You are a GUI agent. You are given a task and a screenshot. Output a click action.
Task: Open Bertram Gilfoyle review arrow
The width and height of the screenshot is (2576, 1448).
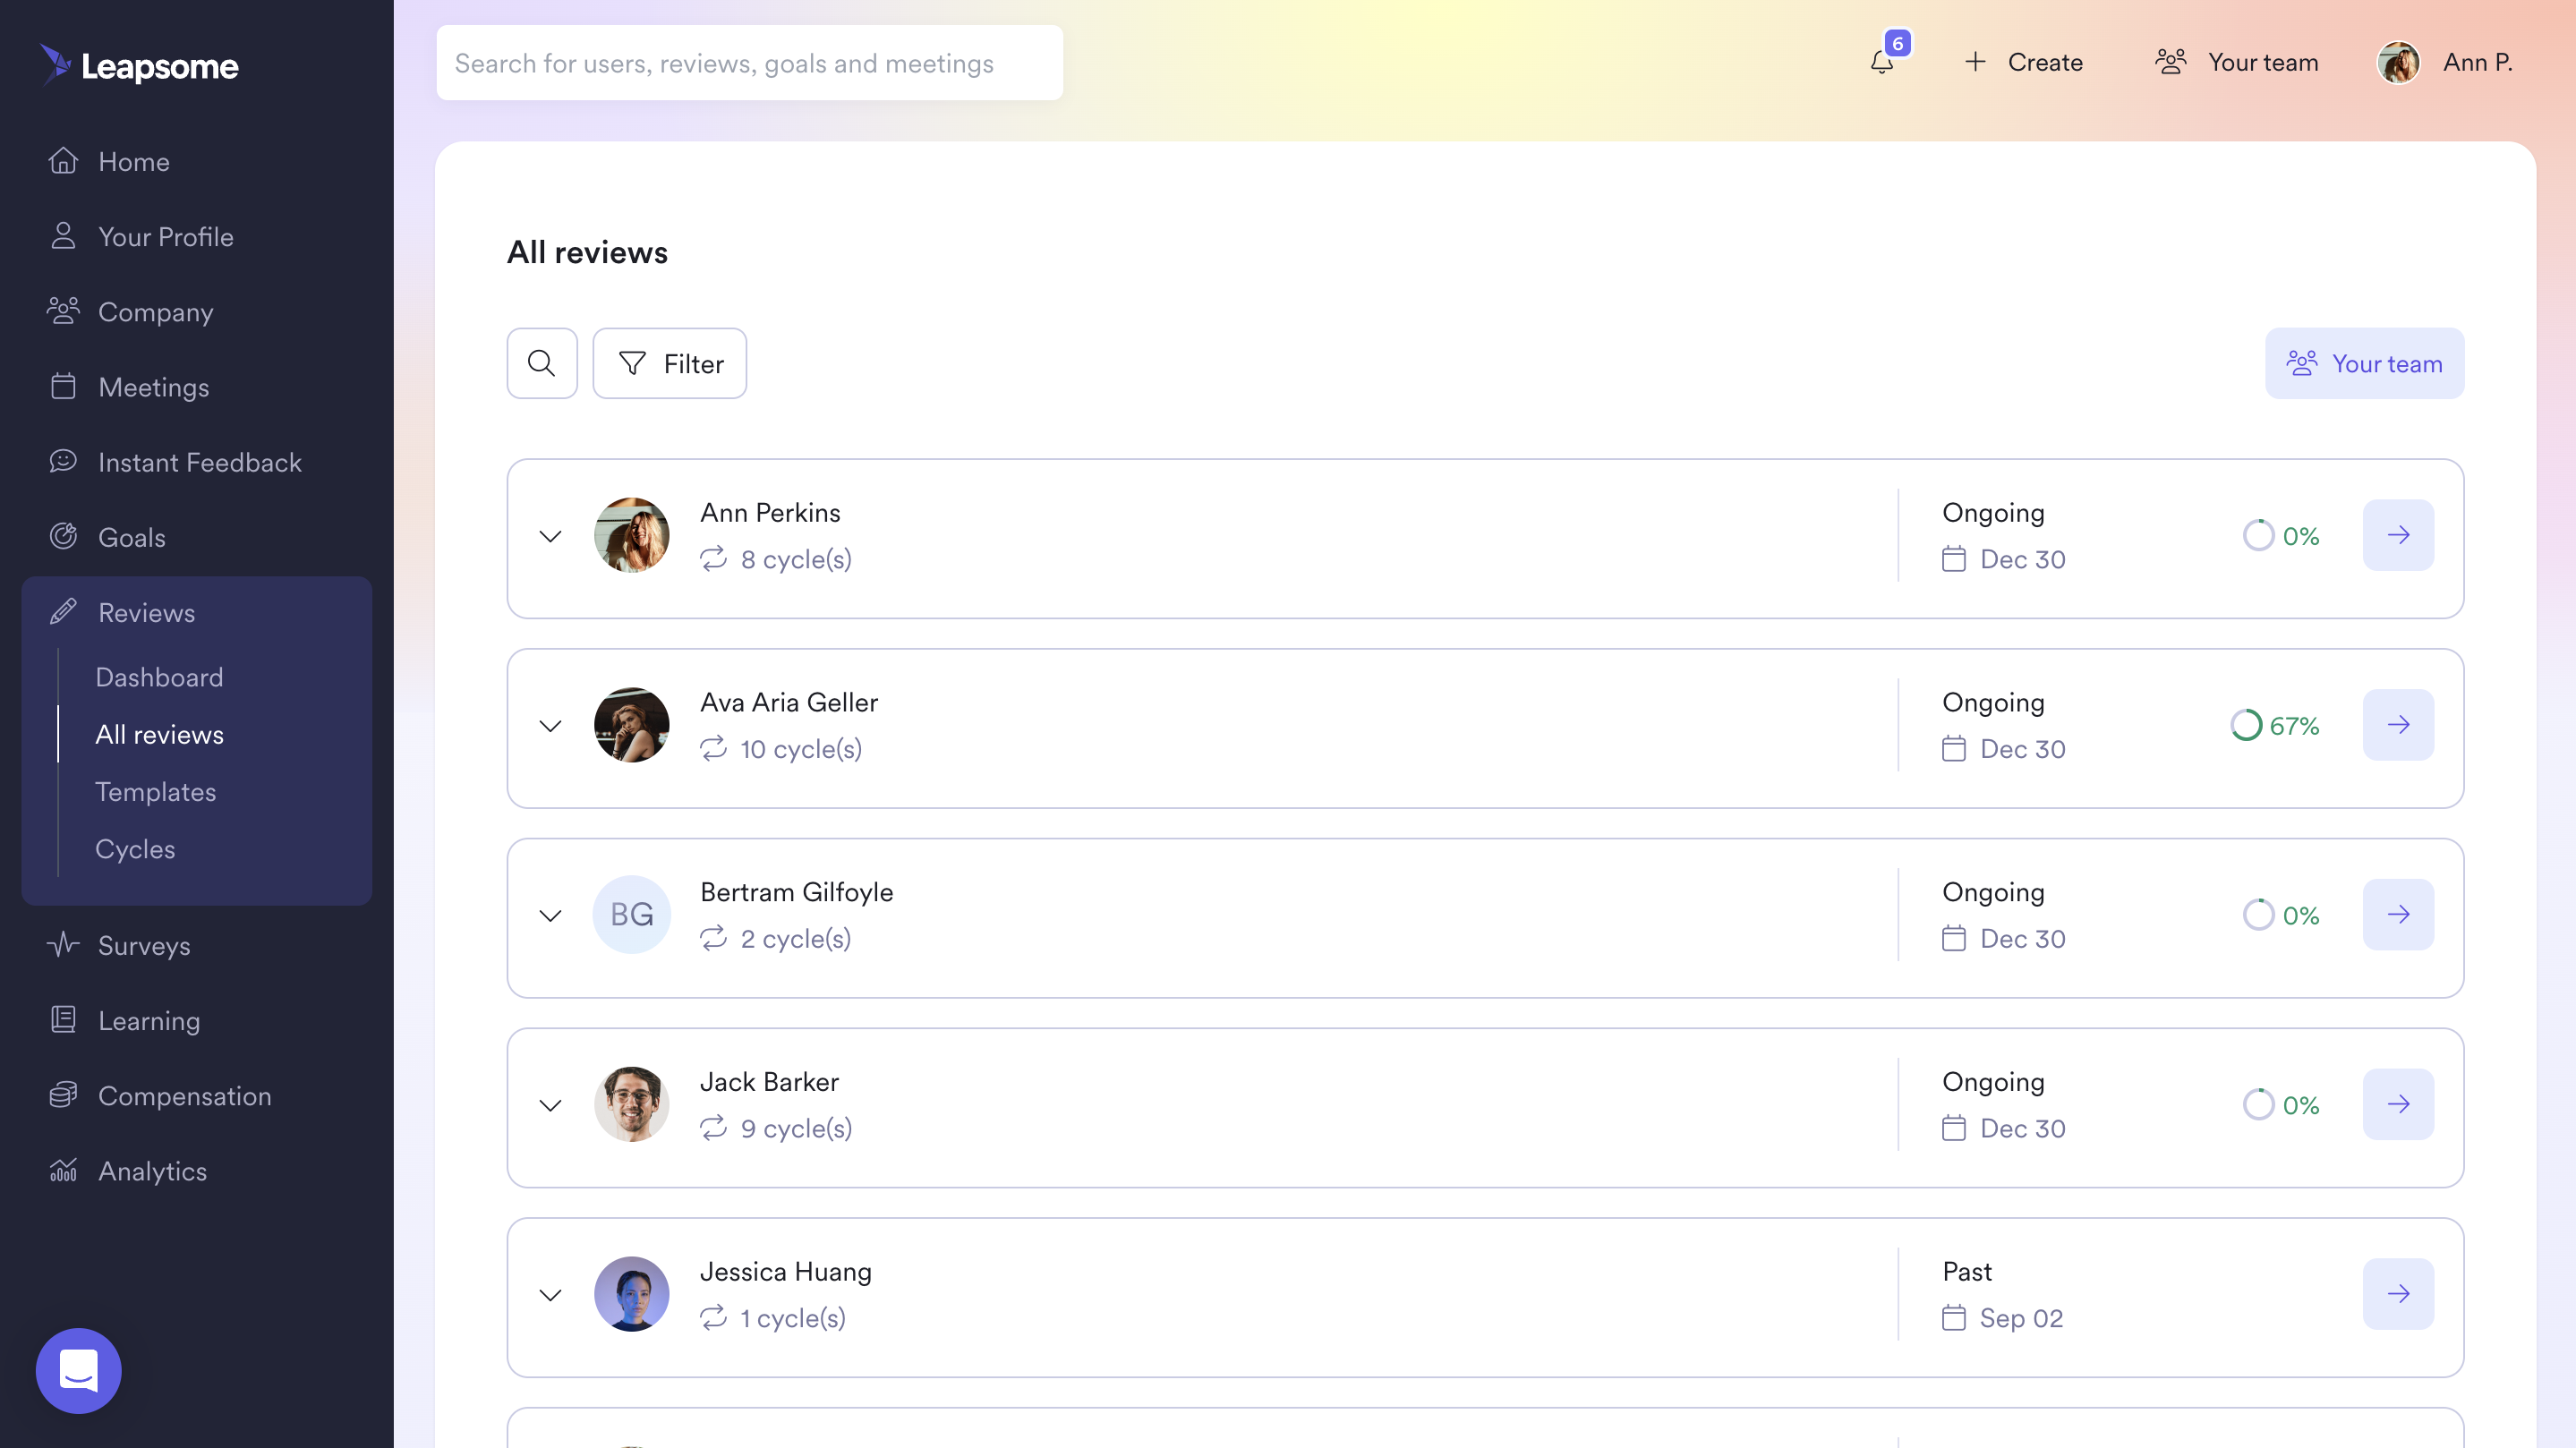point(2398,915)
